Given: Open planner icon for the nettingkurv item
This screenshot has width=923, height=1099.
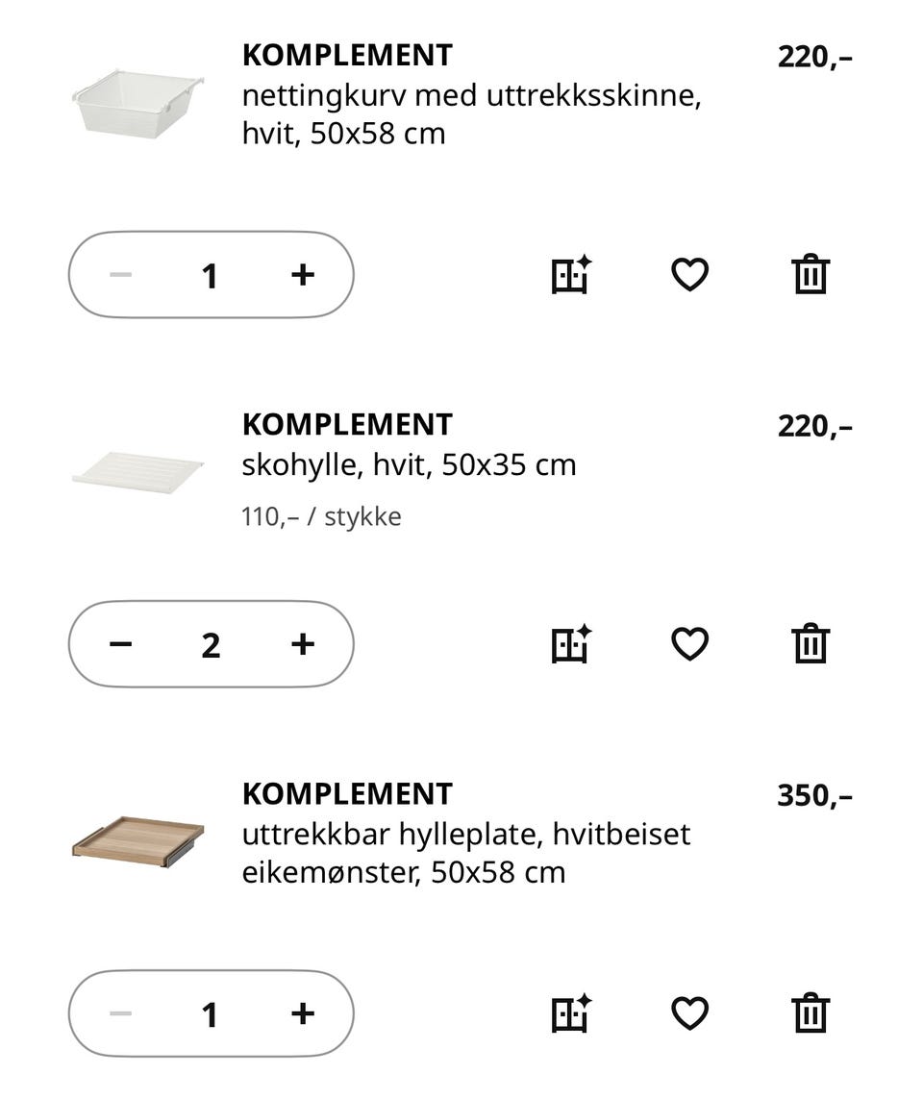Looking at the screenshot, I should click(x=570, y=274).
